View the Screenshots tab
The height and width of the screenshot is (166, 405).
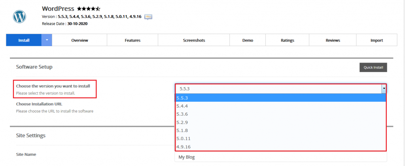tap(194, 40)
